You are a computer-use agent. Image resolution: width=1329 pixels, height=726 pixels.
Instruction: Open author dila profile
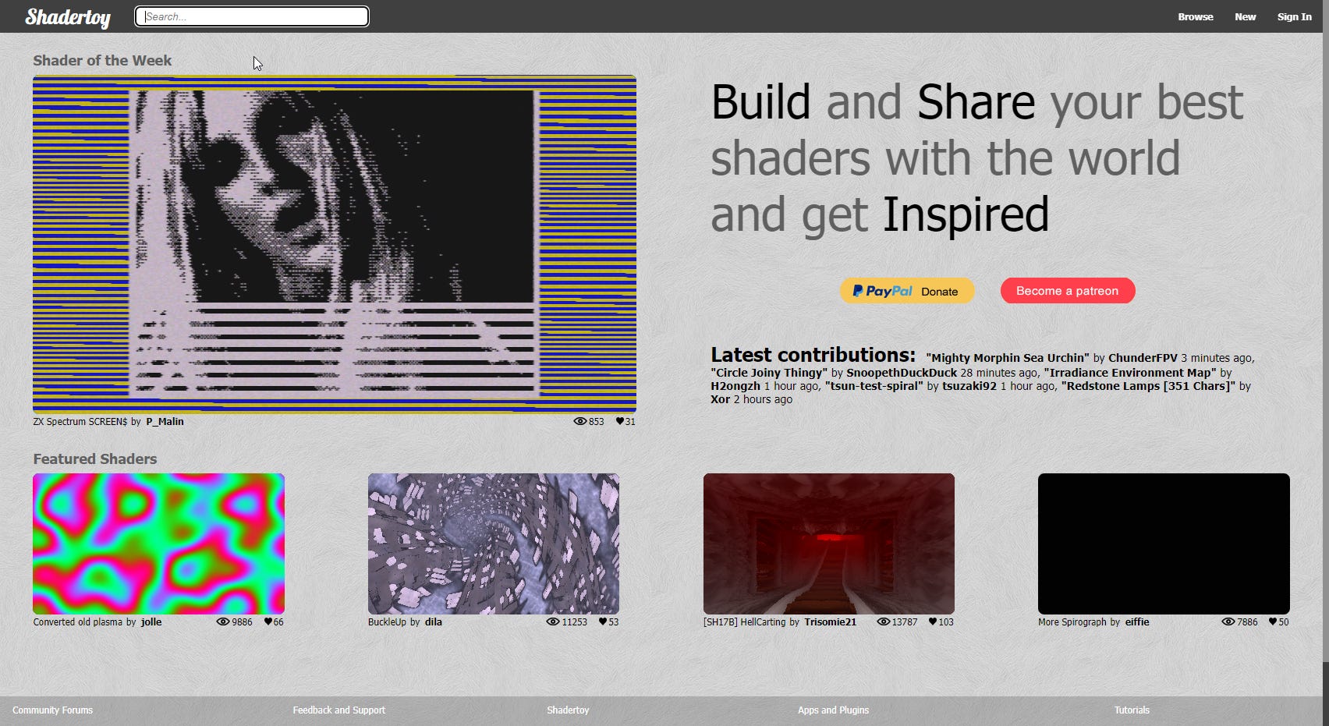click(434, 622)
